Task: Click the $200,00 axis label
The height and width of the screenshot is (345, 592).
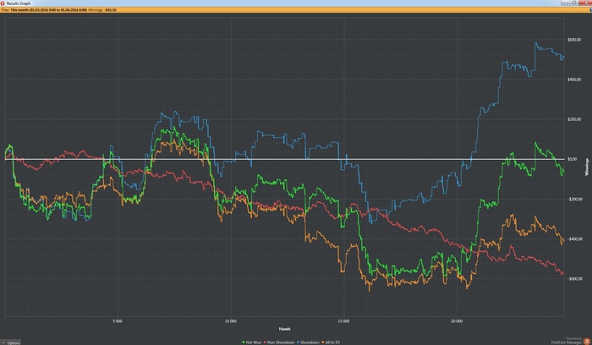Action: coord(574,119)
